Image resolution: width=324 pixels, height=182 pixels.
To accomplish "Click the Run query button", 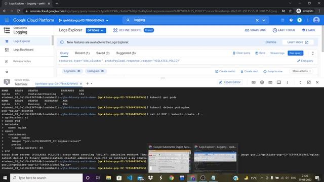I will [296, 53].
